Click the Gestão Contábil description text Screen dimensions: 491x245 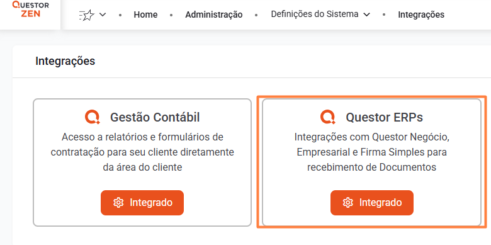click(x=142, y=152)
